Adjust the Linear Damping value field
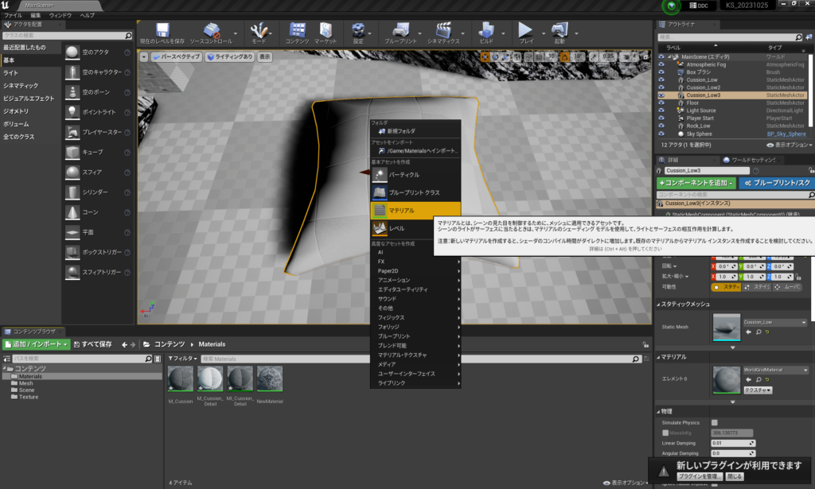 pos(732,444)
